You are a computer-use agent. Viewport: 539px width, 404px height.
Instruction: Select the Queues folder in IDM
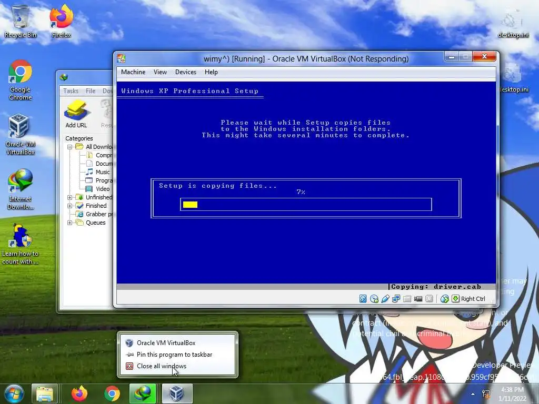(91, 223)
